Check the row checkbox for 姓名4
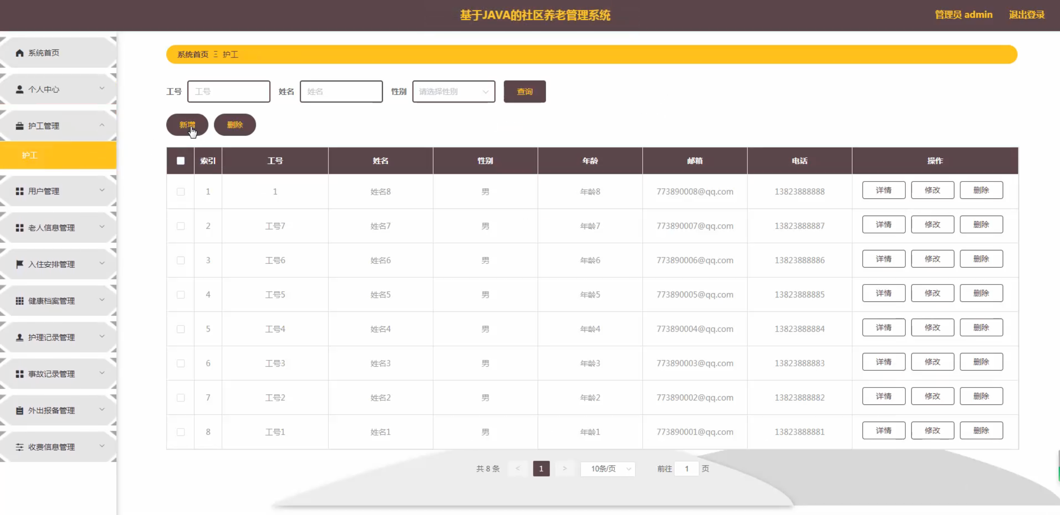The image size is (1060, 515). click(x=180, y=329)
